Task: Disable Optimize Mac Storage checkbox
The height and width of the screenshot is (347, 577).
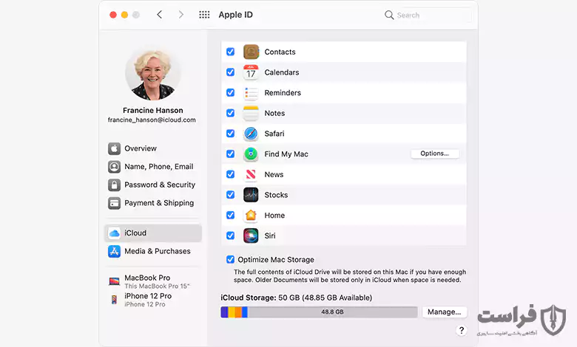Action: [230, 260]
